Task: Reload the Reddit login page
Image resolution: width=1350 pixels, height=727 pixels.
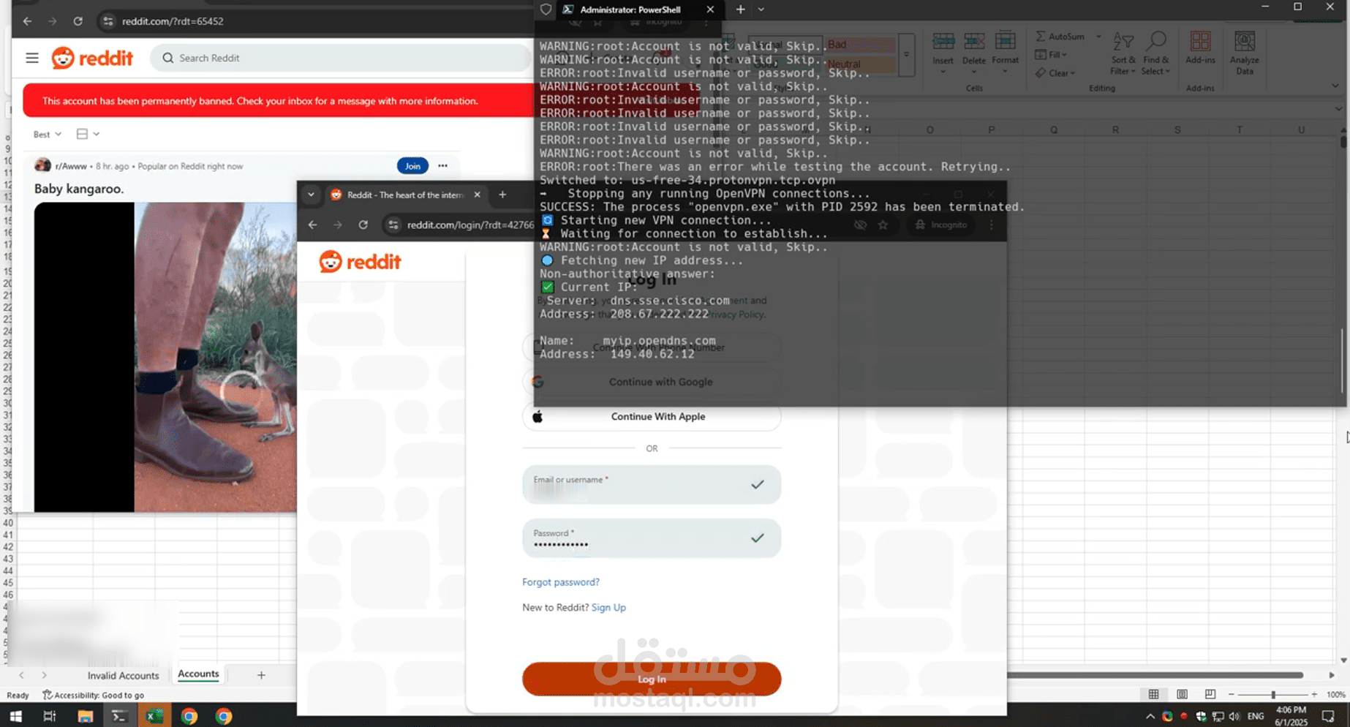Action: tap(363, 225)
